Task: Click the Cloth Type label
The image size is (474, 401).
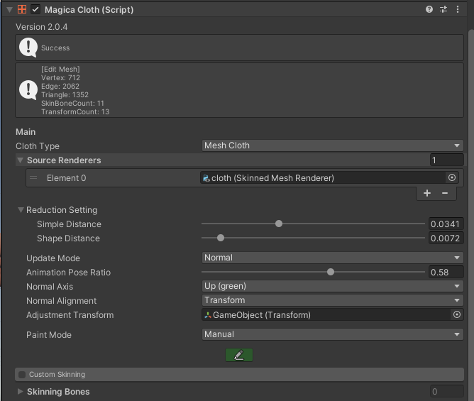Action: (x=38, y=146)
